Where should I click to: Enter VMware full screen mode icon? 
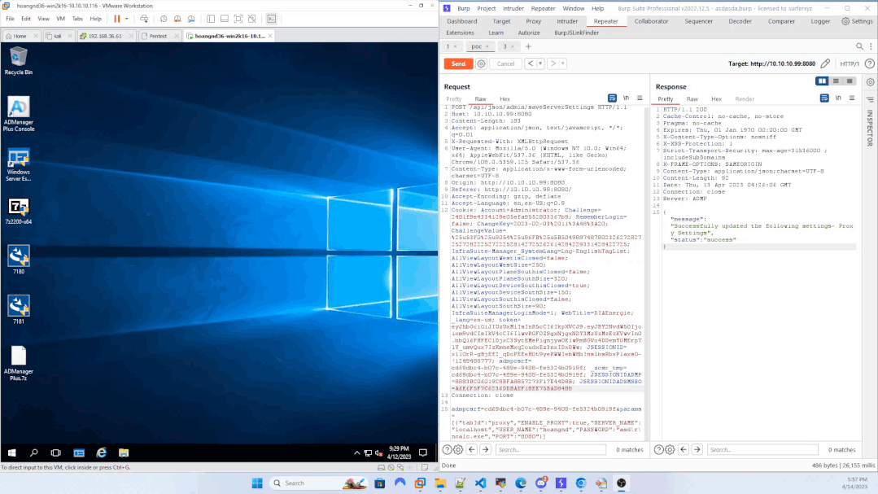pyautogui.click(x=238, y=19)
